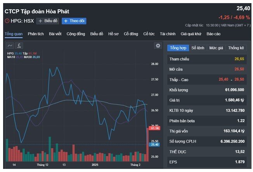Click the Thị giá vốn value 163.104,4 tỷ
This screenshot has height=172, width=253.
click(234, 131)
